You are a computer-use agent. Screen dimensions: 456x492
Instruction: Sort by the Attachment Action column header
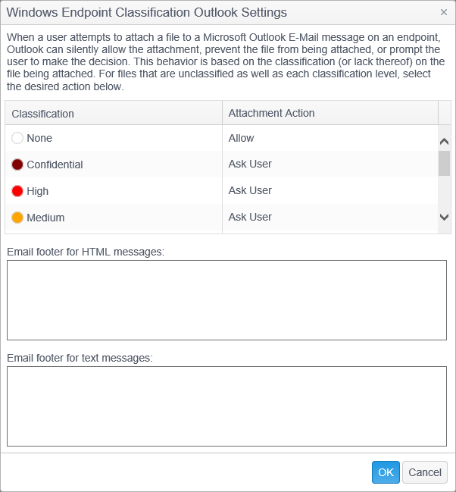point(330,113)
